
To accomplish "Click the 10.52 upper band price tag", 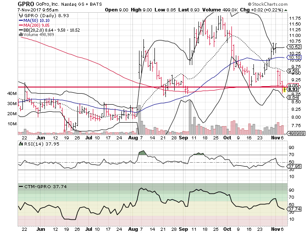I will click(294, 47).
